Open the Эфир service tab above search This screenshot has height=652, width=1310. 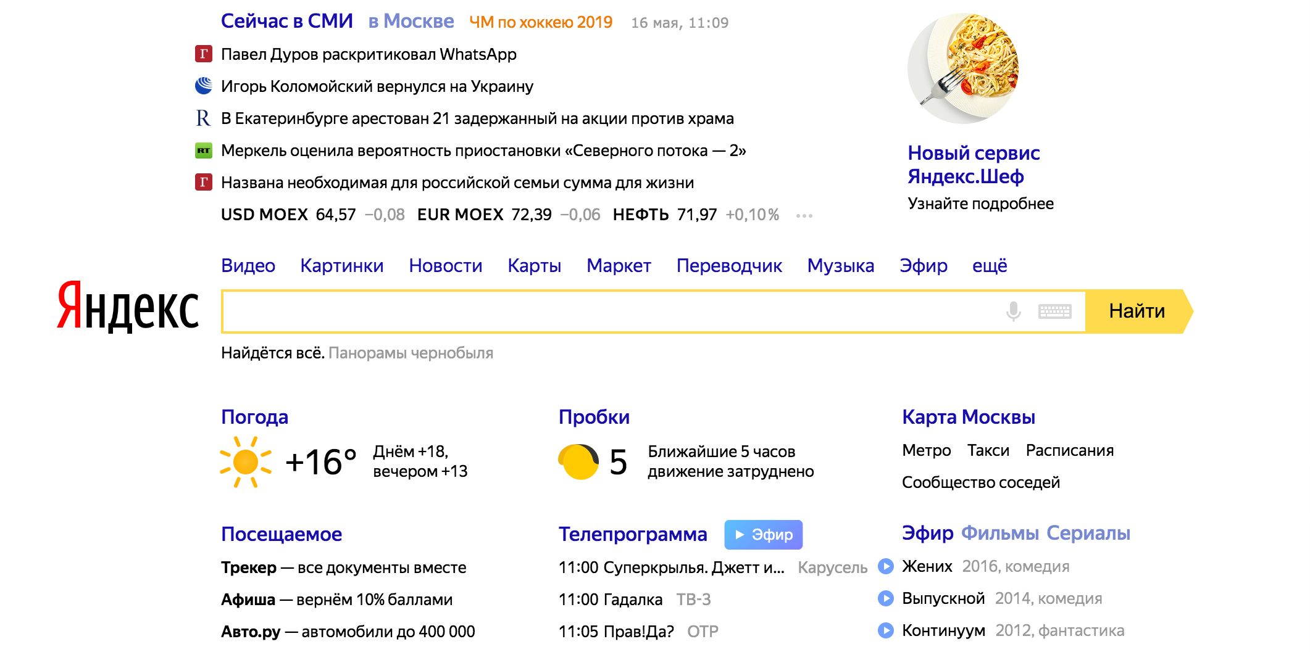tap(924, 266)
